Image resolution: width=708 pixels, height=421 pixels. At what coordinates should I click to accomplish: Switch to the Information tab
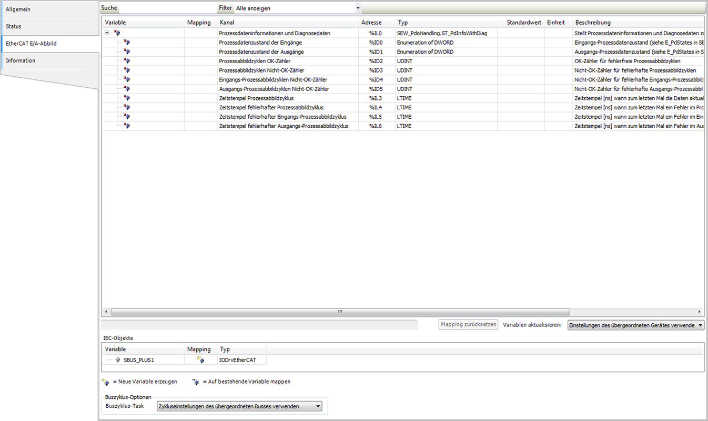pyautogui.click(x=21, y=60)
